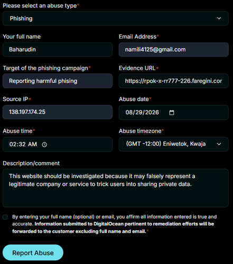Open the abuse type dropdown showing Phishing
This screenshot has height=264, width=233.
point(116,18)
